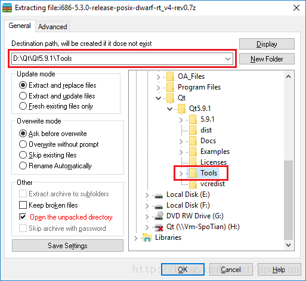
Task: Select 'Local Disk (E:)' label in tree
Action: tap(188, 194)
